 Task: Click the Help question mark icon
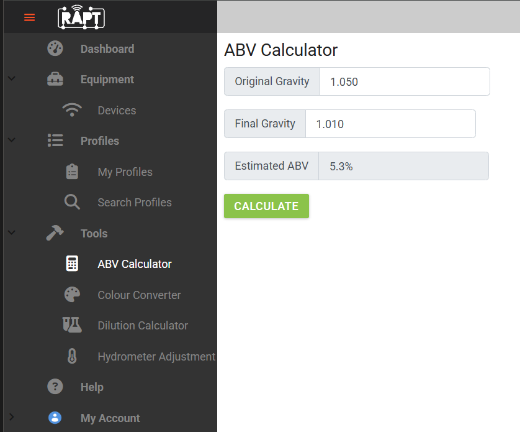55,387
